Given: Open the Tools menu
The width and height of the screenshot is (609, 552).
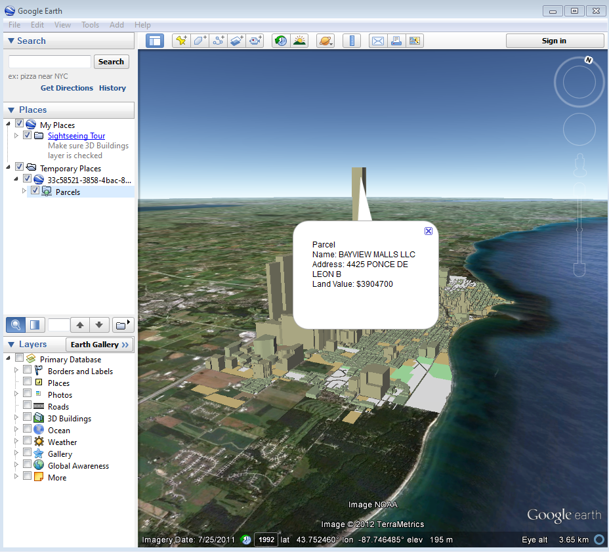Looking at the screenshot, I should click(90, 25).
